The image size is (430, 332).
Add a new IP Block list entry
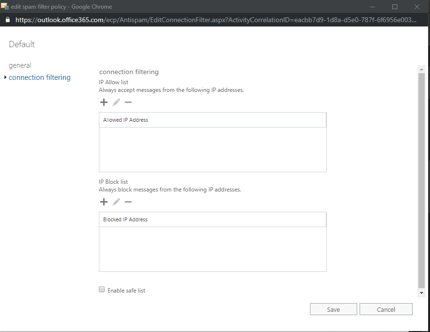[104, 202]
